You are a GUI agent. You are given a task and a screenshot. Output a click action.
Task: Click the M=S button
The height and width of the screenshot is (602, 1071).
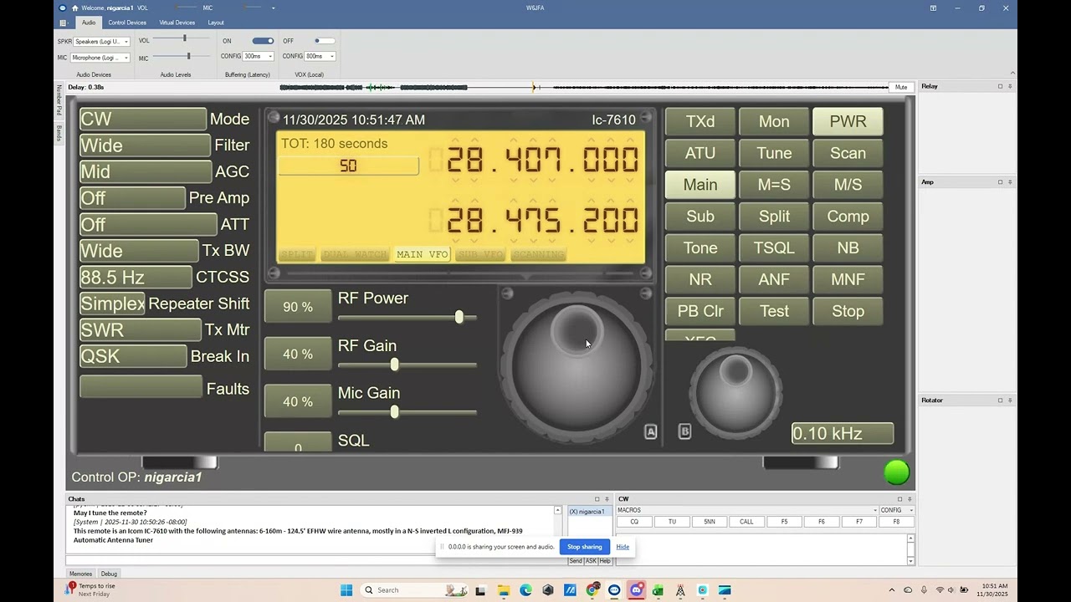pos(774,185)
